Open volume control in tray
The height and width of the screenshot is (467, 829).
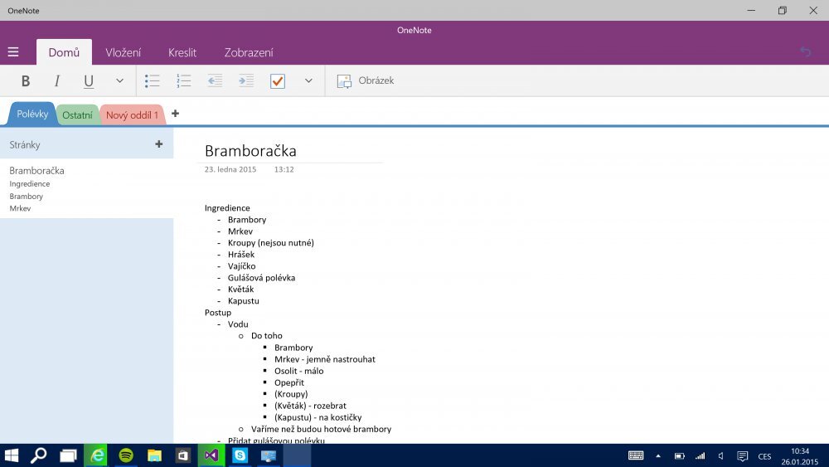(721, 456)
